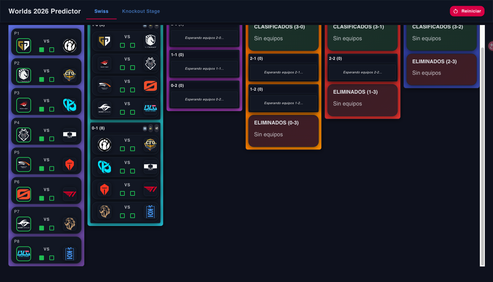Click the Gen.G logo in match P1
493x282 pixels.
tap(24, 46)
